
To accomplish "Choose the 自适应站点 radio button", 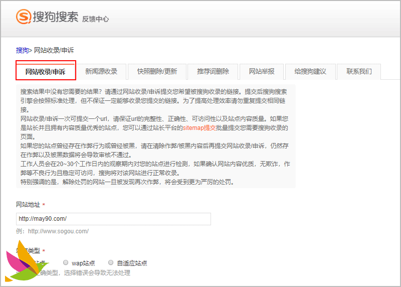I will pos(111,262).
